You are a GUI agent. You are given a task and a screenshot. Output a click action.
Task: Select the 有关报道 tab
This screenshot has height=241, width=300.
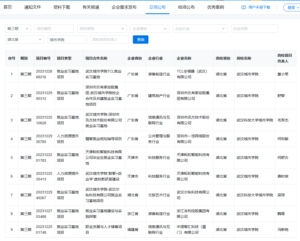[x=91, y=7]
